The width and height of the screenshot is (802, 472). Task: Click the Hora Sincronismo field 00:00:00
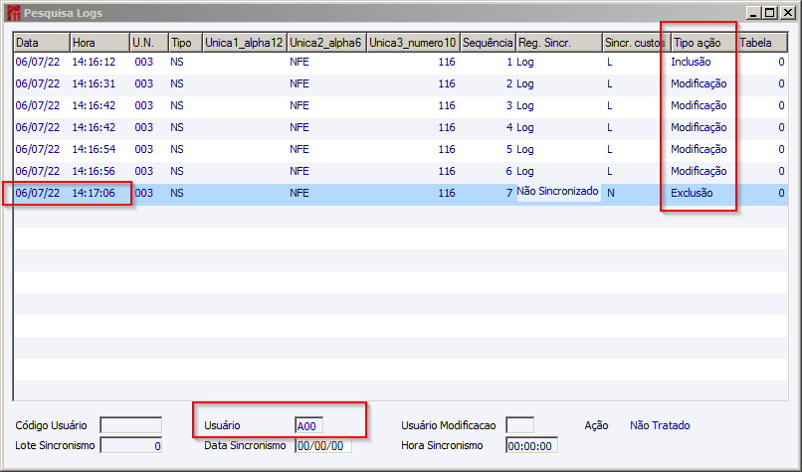pos(531,445)
